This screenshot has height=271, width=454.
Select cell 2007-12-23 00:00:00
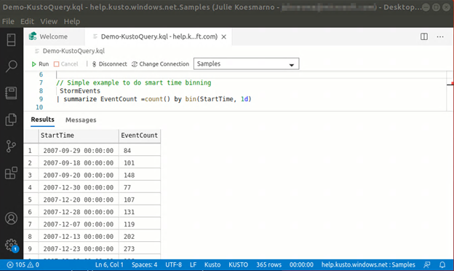coord(79,248)
